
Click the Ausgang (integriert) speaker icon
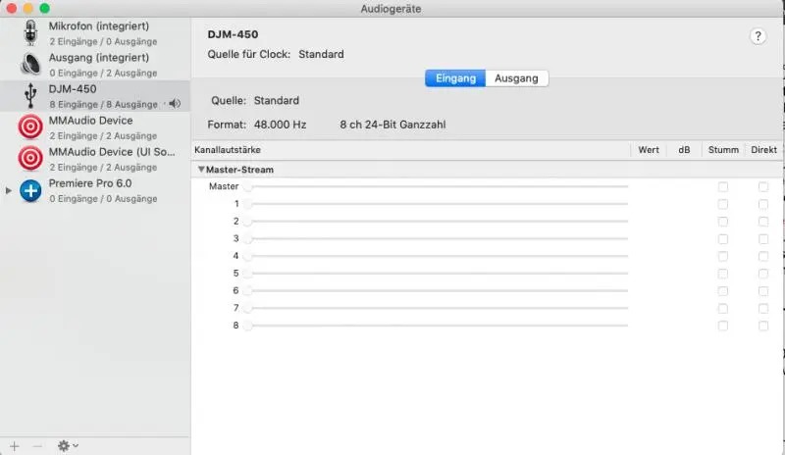[30, 64]
